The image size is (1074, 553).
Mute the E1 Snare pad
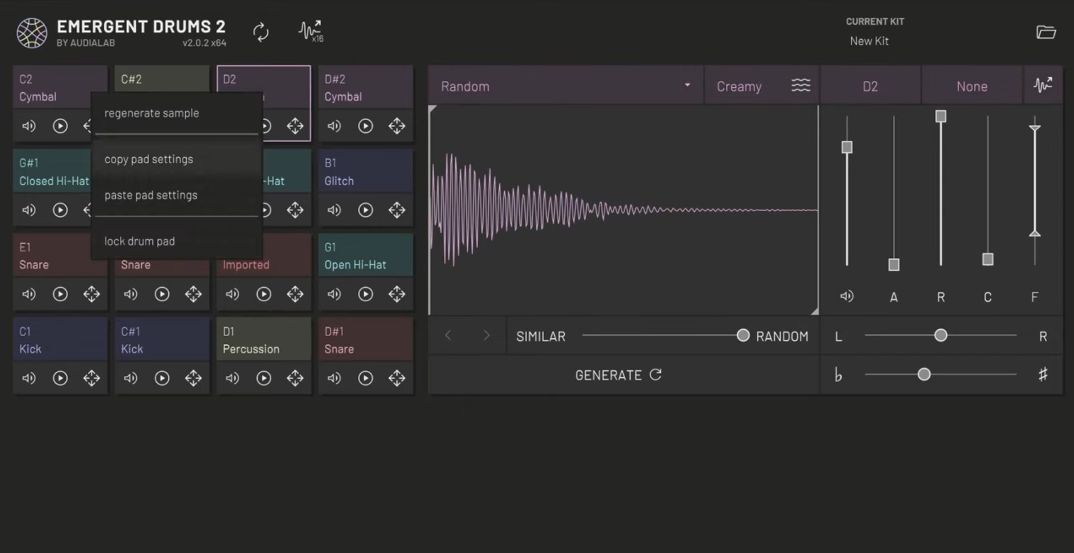29,294
